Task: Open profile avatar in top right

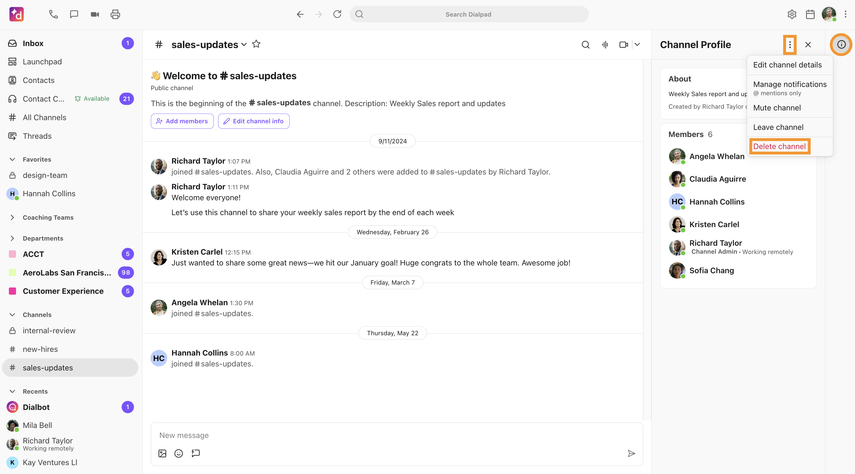Action: tap(829, 14)
